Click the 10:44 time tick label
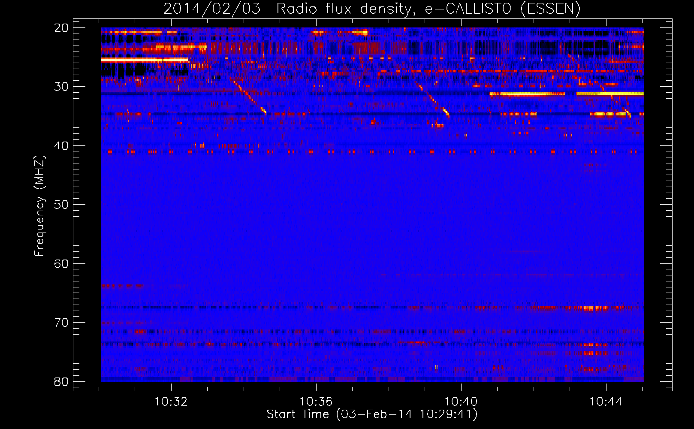This screenshot has width=694, height=429. click(x=606, y=402)
